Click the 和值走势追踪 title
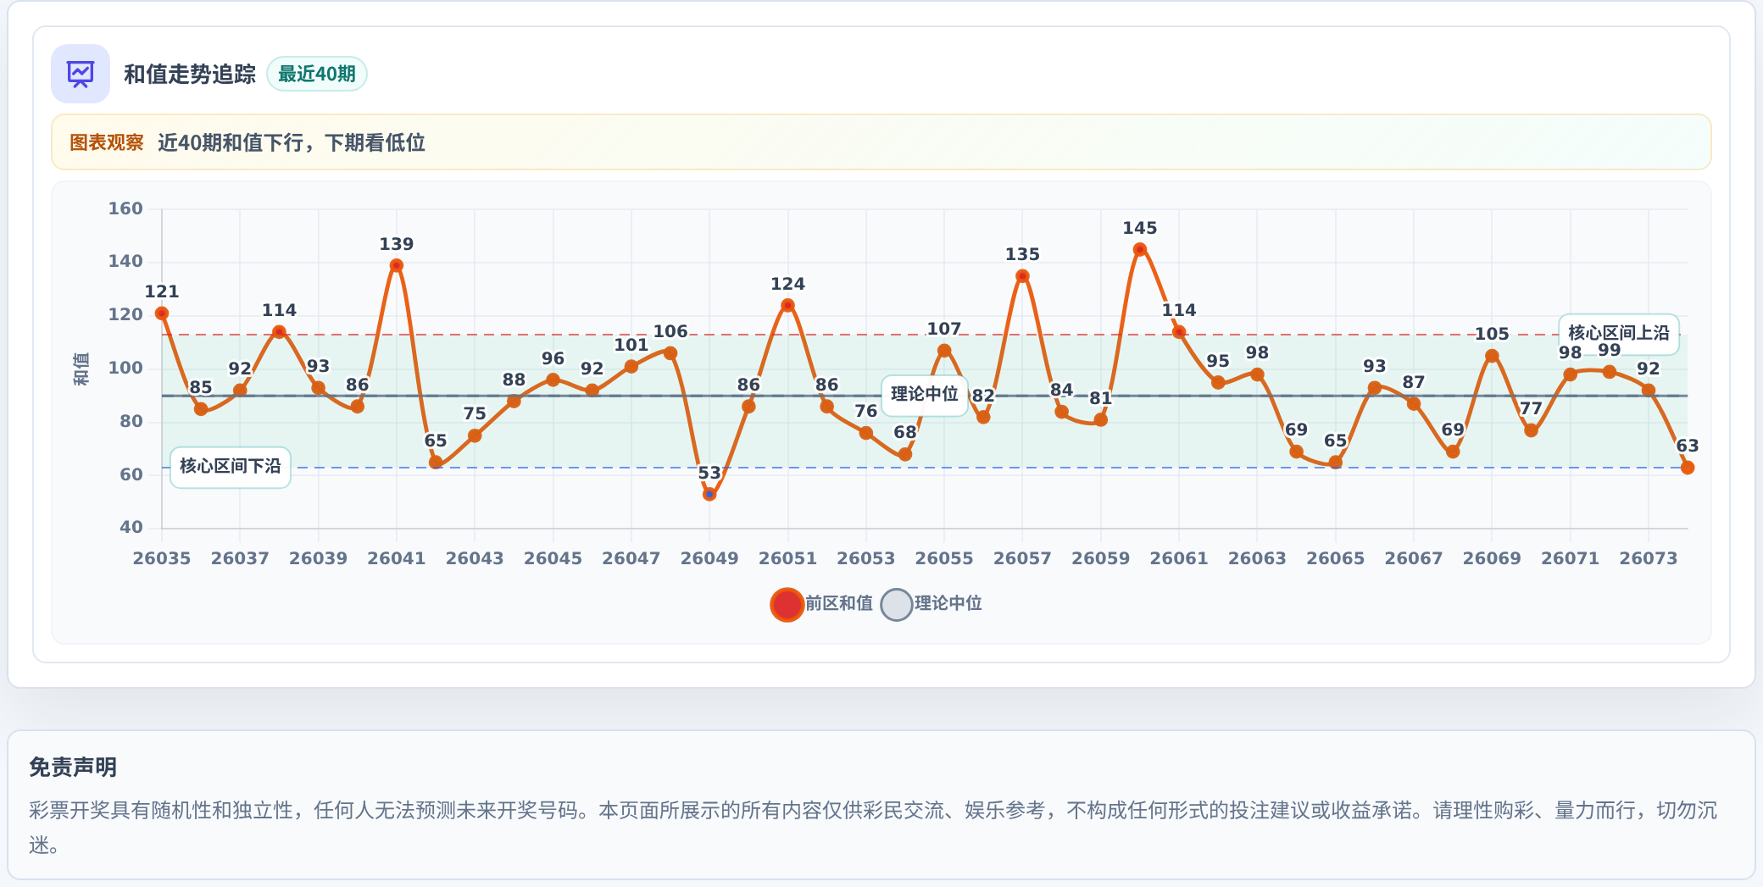 click(190, 75)
